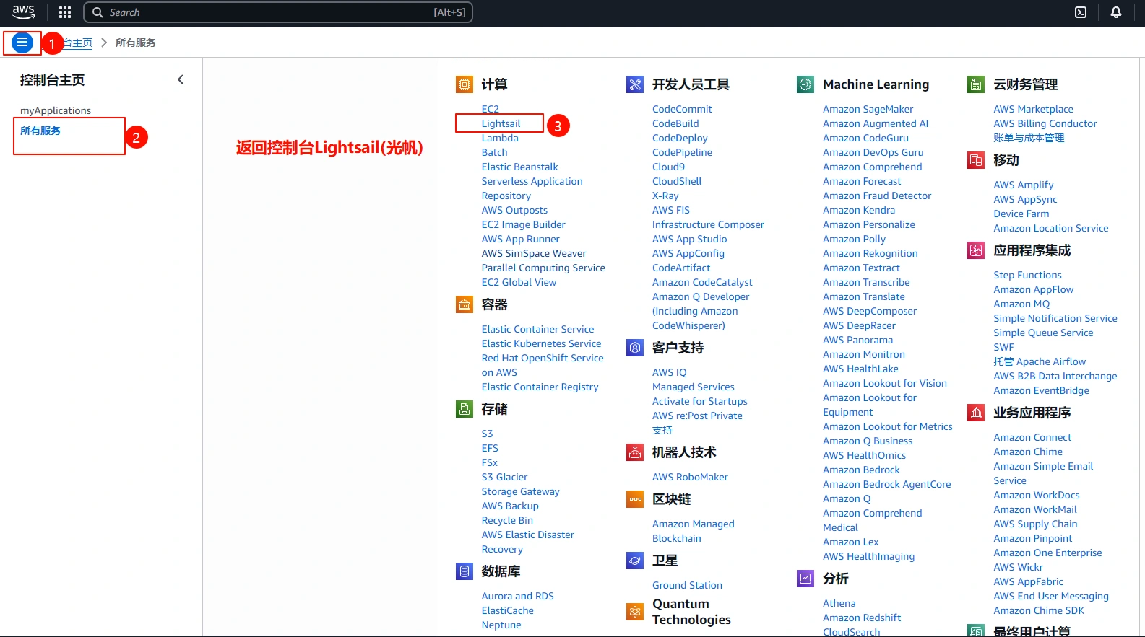Open the Amazon SageMaker link
The image size is (1145, 637).
(x=868, y=109)
